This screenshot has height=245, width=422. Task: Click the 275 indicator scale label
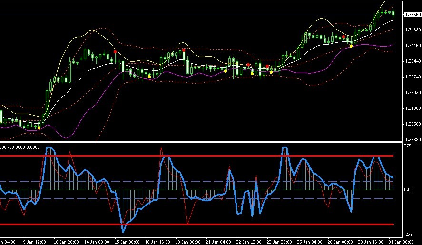pos(408,146)
